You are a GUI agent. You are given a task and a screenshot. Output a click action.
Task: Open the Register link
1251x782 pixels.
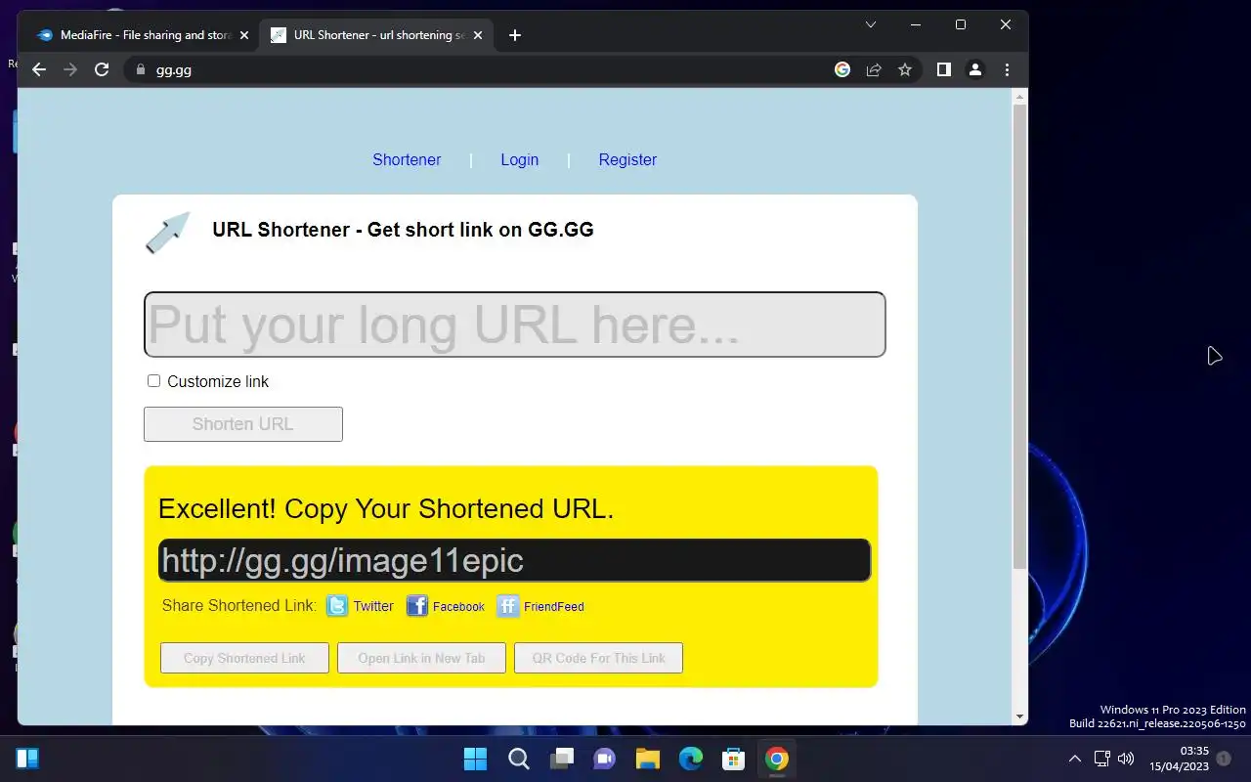pos(627,159)
